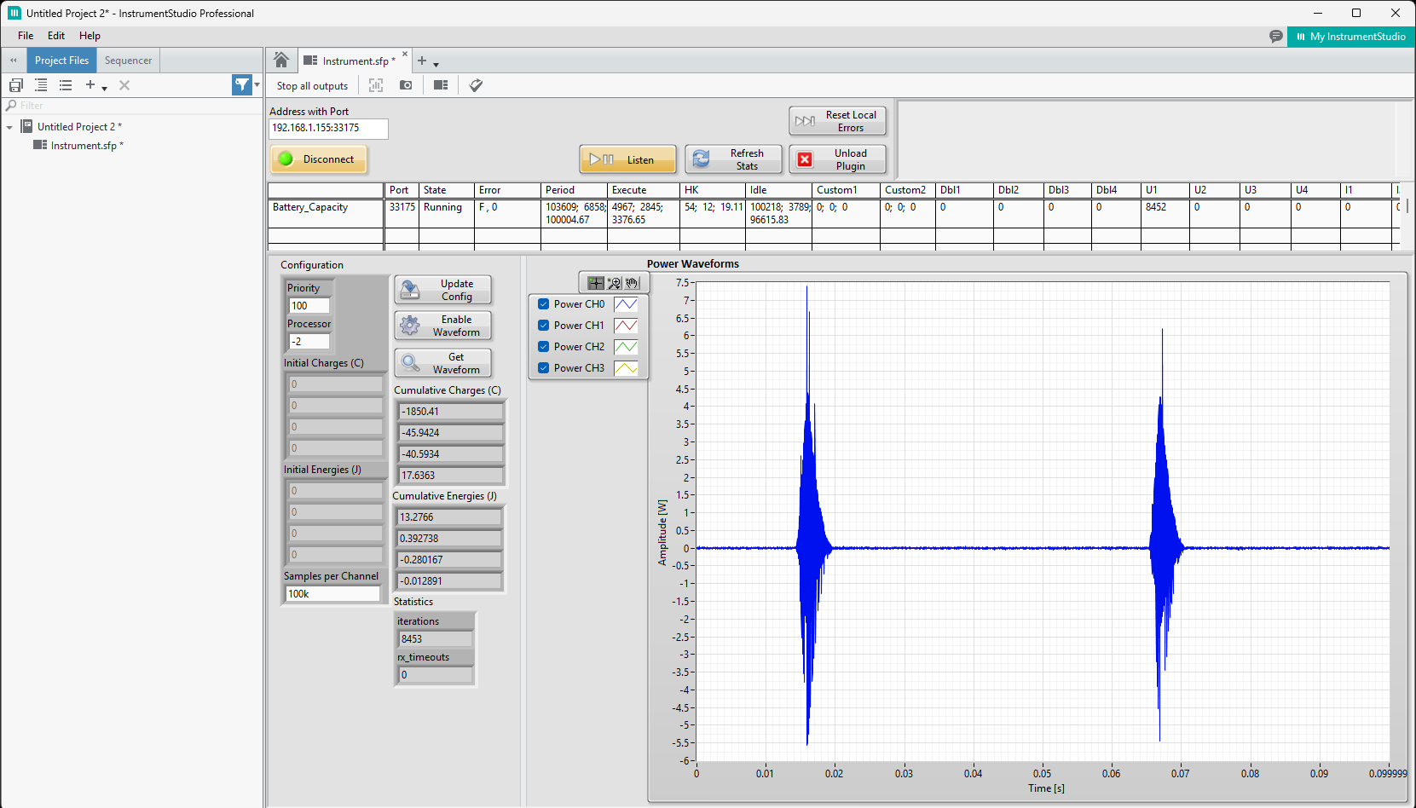Click the Disconnect button
1416x808 pixels.
(319, 159)
